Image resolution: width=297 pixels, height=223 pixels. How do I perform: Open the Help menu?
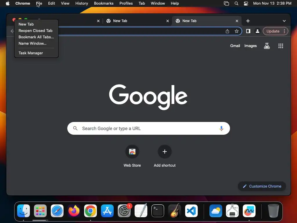tap(175, 3)
